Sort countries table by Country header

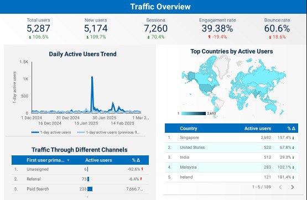click(189, 128)
